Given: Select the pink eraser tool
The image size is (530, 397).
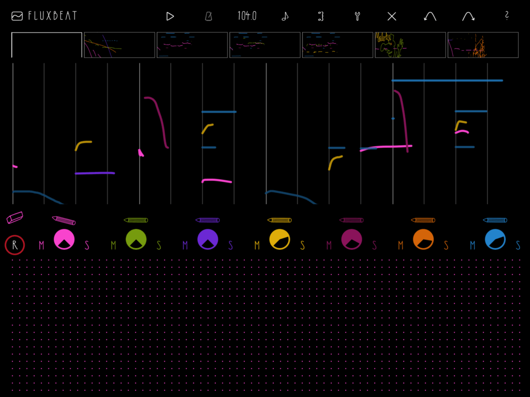Looking at the screenshot, I should 14,218.
